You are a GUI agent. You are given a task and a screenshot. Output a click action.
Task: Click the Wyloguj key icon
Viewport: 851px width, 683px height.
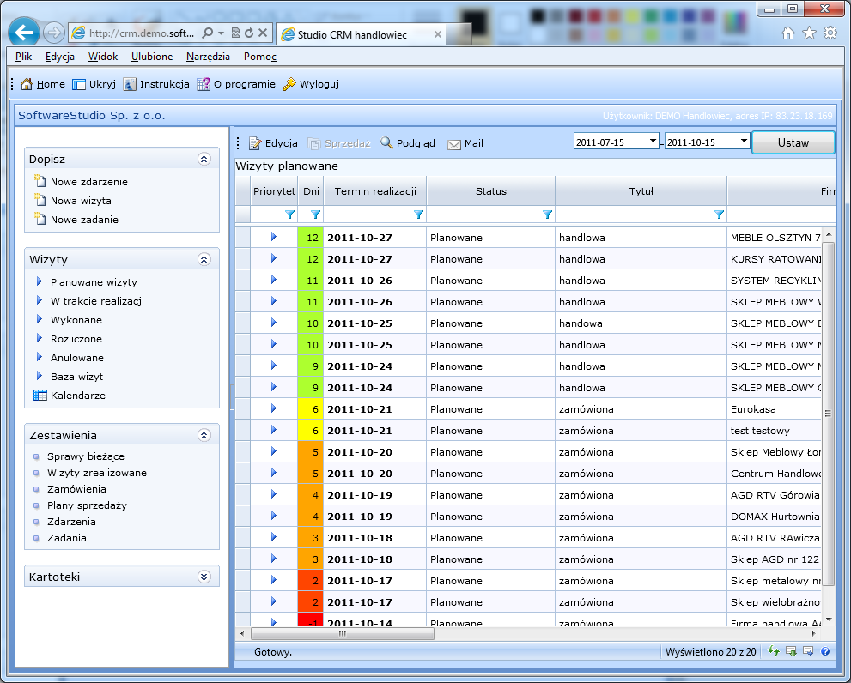tap(289, 84)
